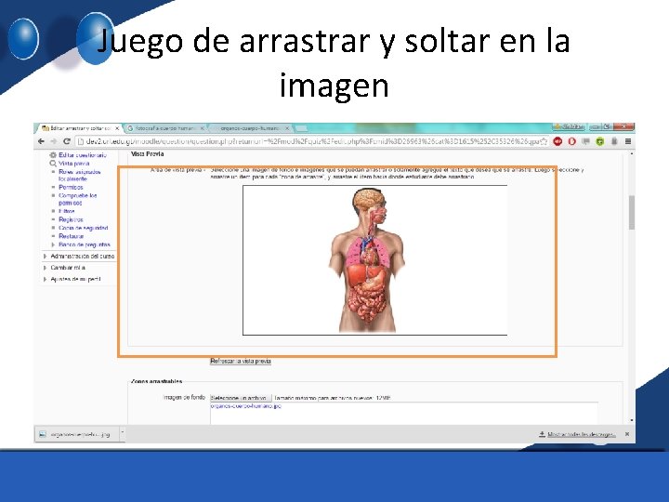Click the page vertical scrollbar thumb
This screenshot has width=669, height=502.
(x=632, y=213)
